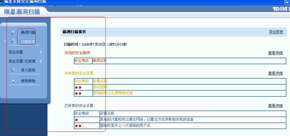Click 查看详细 for 发现的安全漏洞
The image size is (290, 136).
point(275,53)
